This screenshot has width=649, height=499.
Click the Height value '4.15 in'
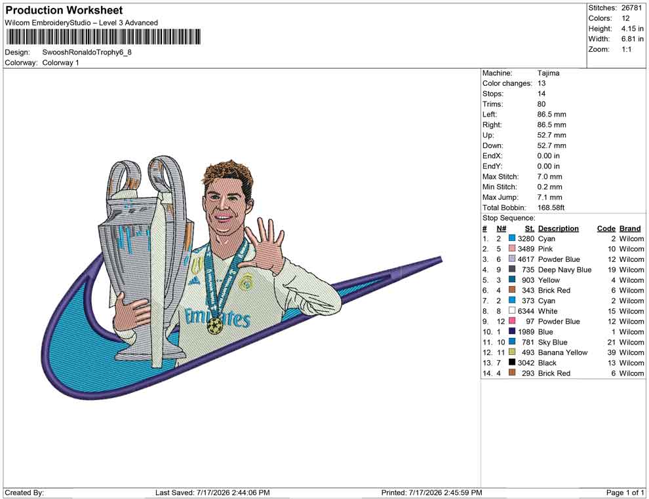(632, 29)
